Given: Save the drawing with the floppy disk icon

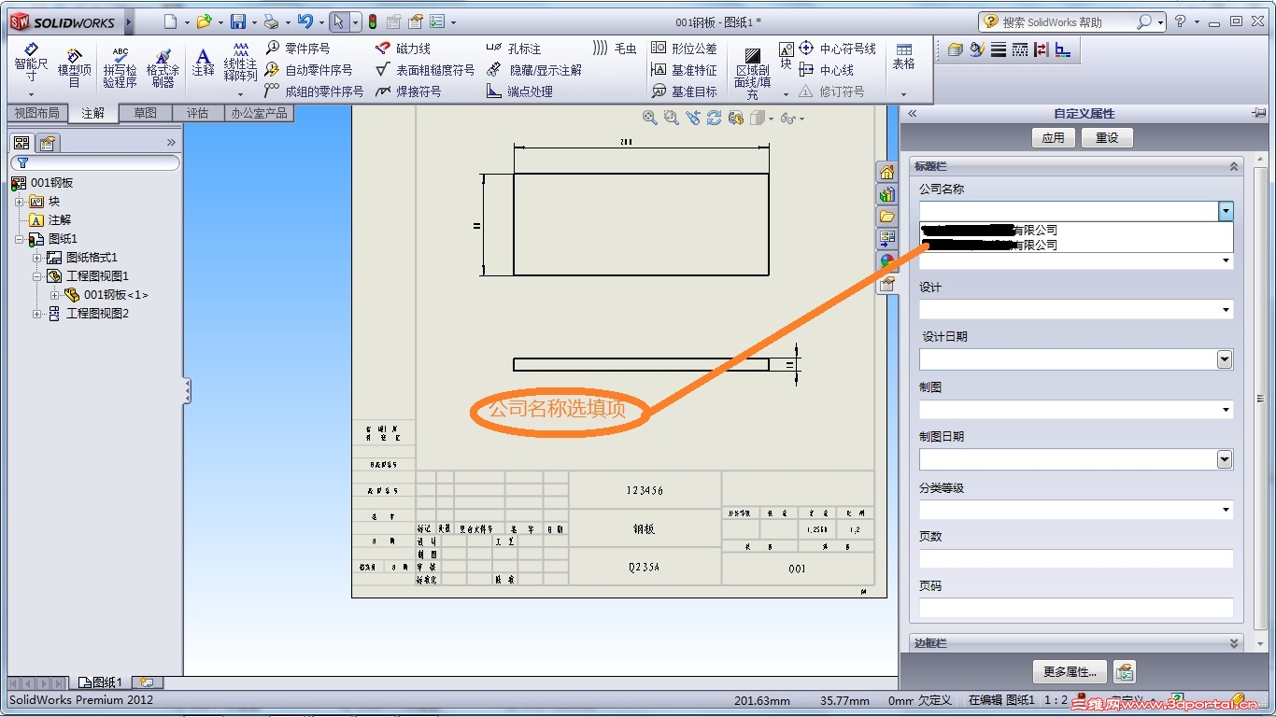Looking at the screenshot, I should click(x=238, y=21).
